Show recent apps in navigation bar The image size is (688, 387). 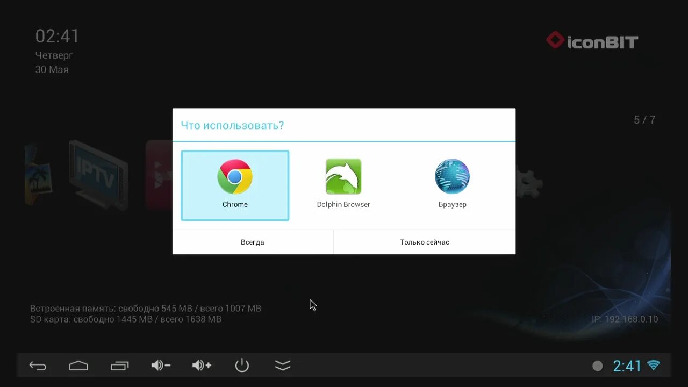[120, 366]
